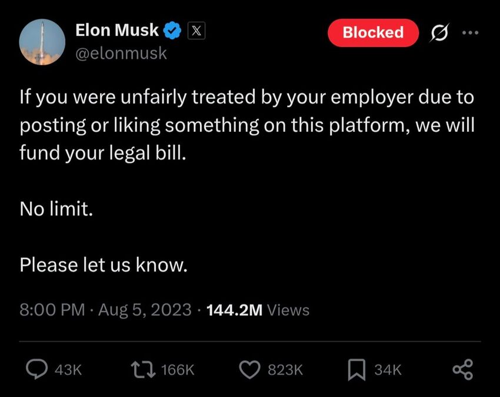Click the 166K reposts count
The height and width of the screenshot is (397, 500).
(x=178, y=370)
